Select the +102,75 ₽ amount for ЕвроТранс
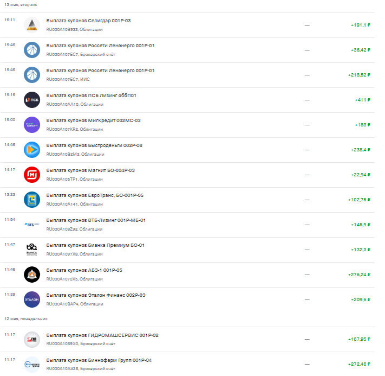 (359, 200)
